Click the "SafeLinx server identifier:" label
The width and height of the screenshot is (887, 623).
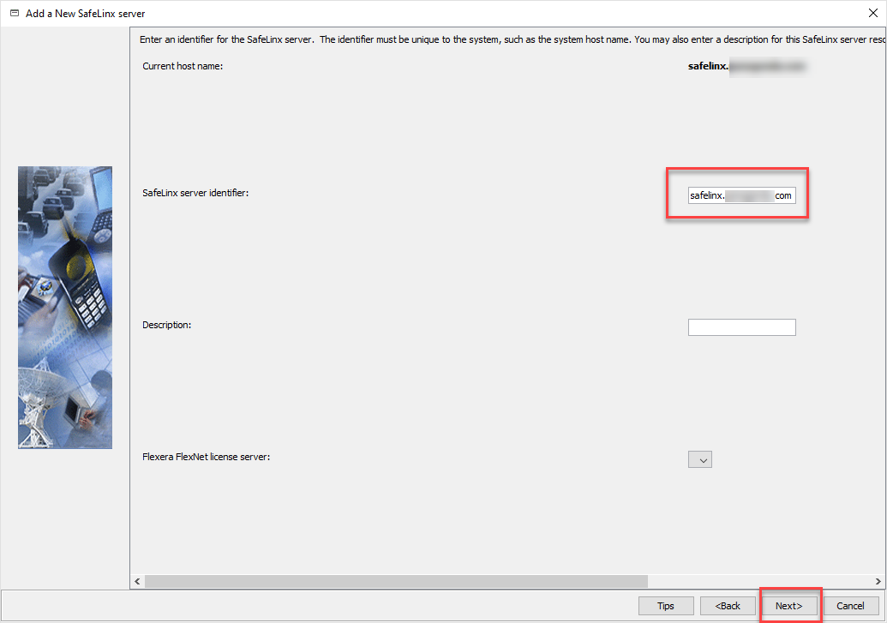point(195,193)
